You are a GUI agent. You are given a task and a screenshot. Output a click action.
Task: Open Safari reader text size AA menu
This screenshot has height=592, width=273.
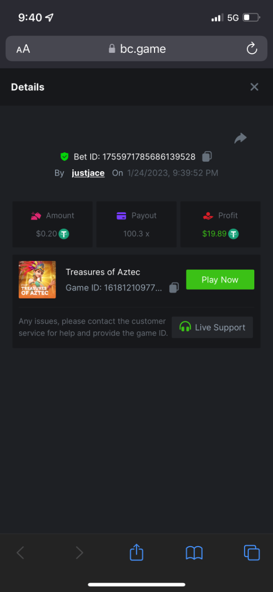click(23, 49)
